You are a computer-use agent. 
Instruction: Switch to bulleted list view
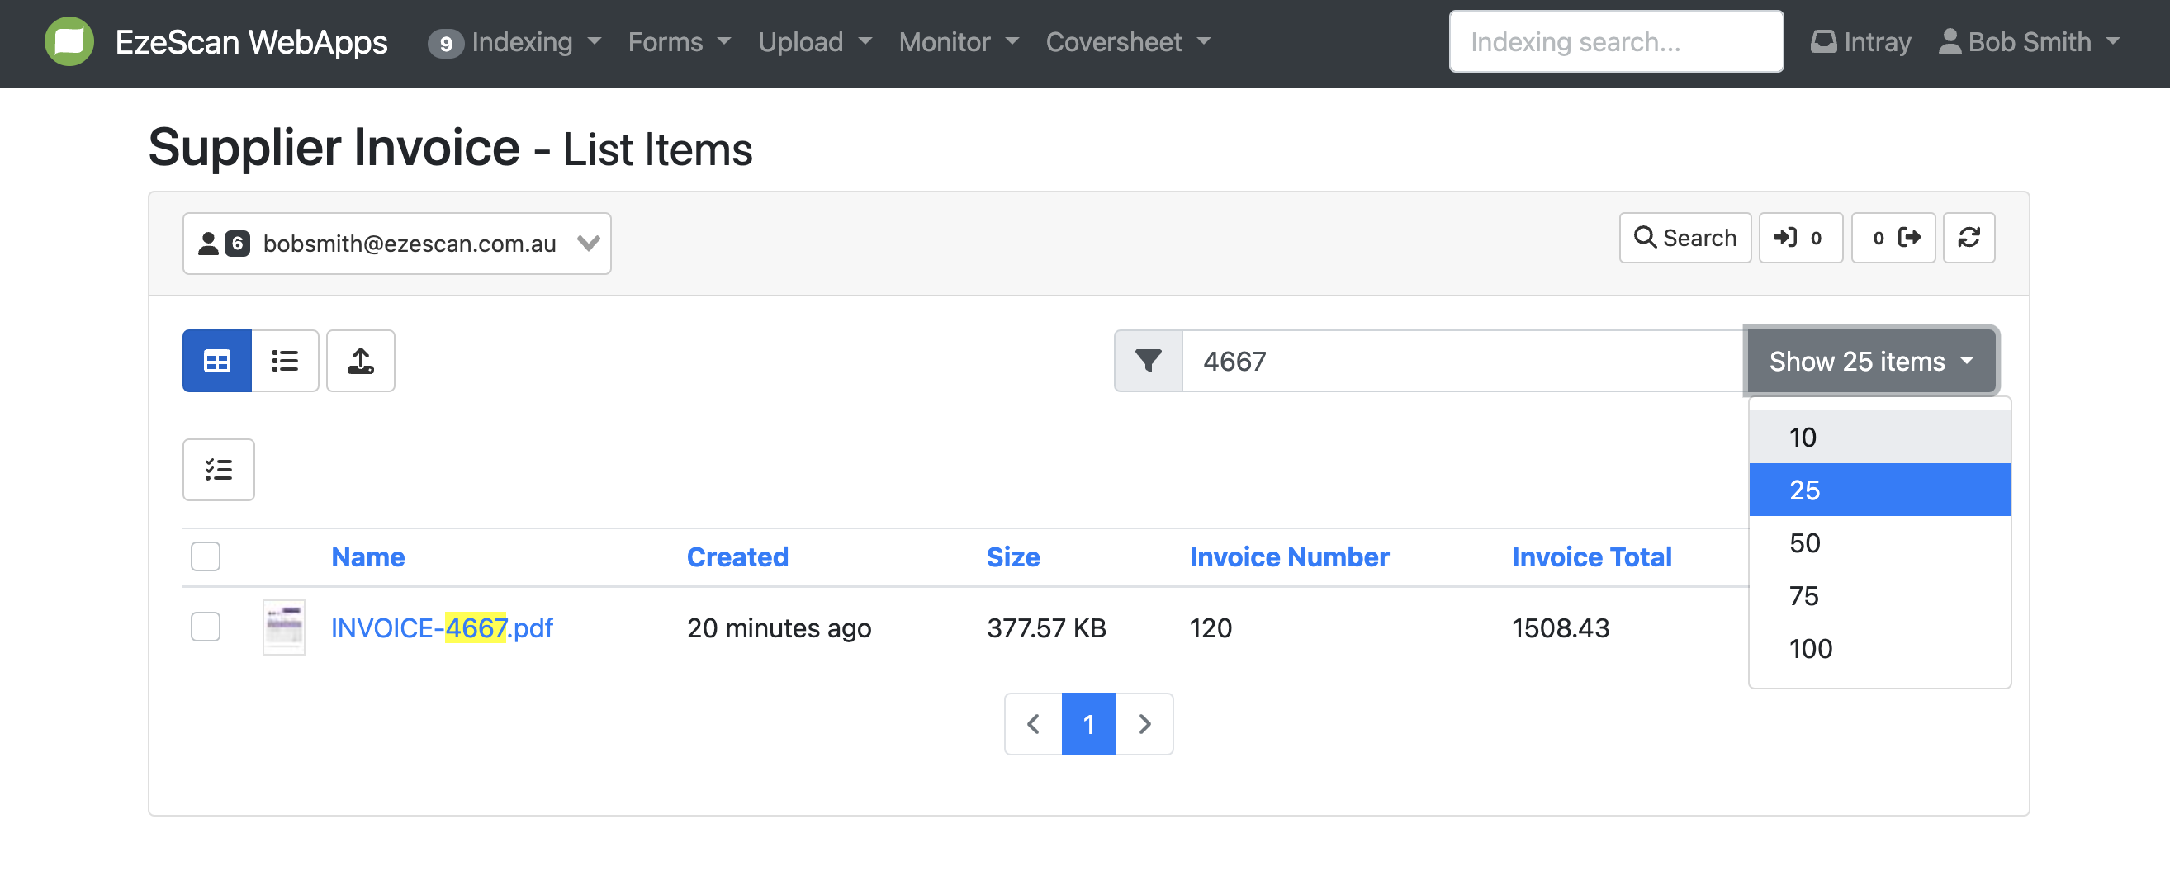pyautogui.click(x=285, y=362)
